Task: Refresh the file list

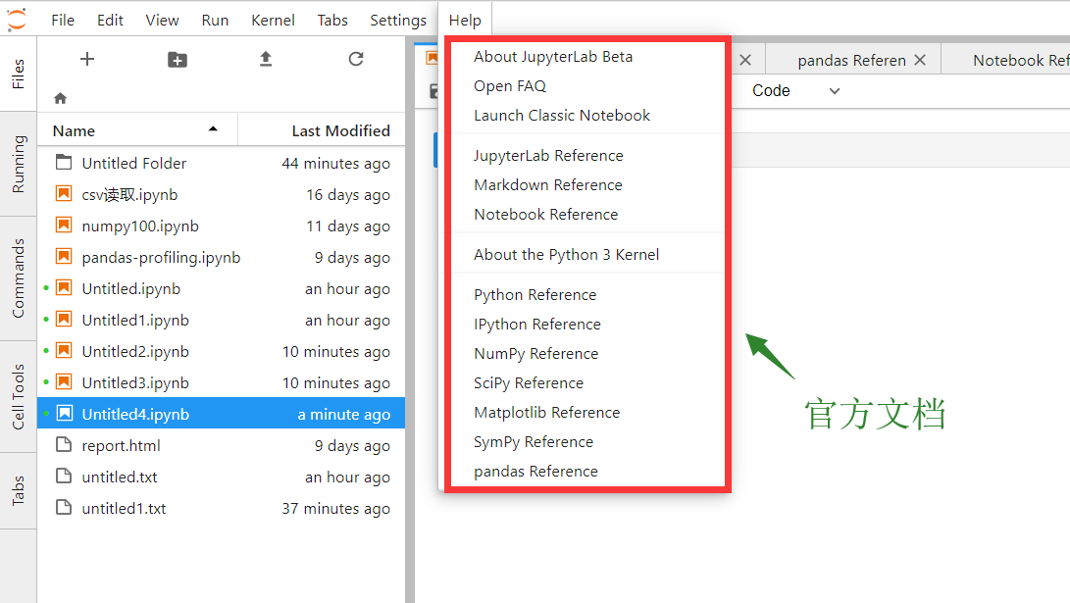Action: click(356, 60)
